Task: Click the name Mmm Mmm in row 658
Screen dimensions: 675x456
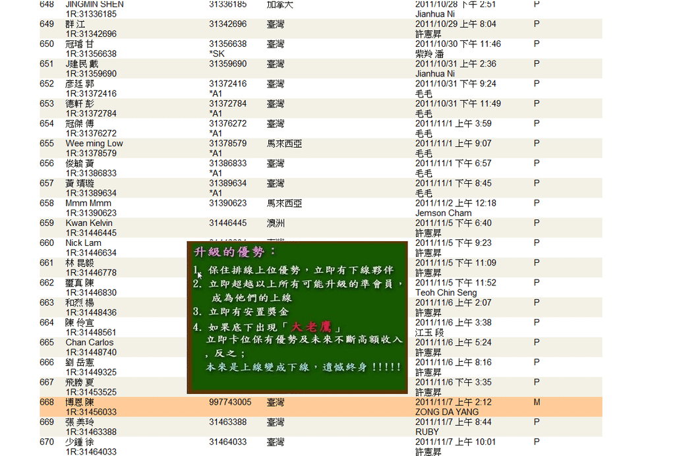Action: point(88,203)
